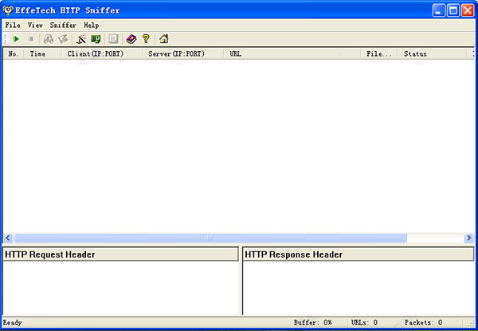Image resolution: width=478 pixels, height=331 pixels.
Task: Sort by the URL column header
Action: tap(292, 53)
